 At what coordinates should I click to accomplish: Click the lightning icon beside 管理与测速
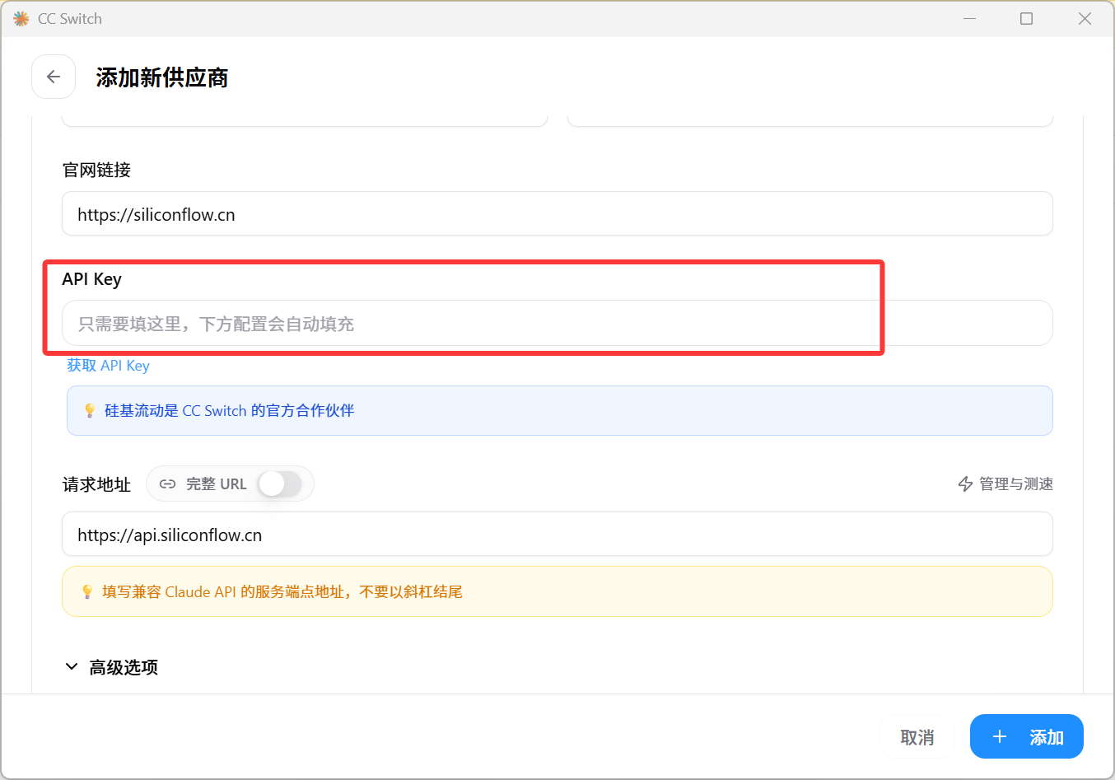(965, 484)
